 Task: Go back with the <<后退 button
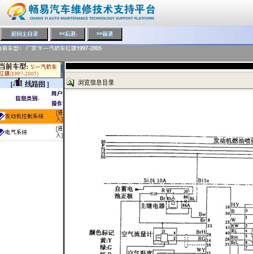(67, 34)
